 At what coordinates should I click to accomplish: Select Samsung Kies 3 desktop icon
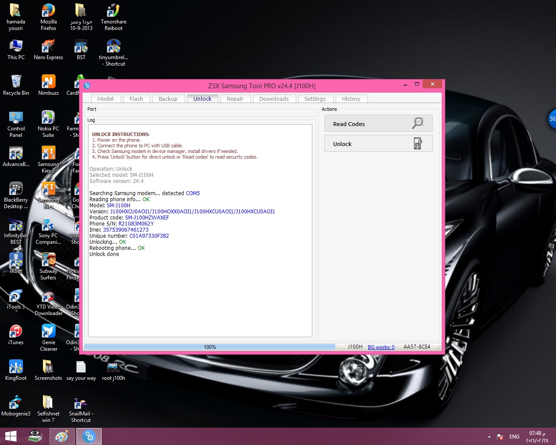49,159
